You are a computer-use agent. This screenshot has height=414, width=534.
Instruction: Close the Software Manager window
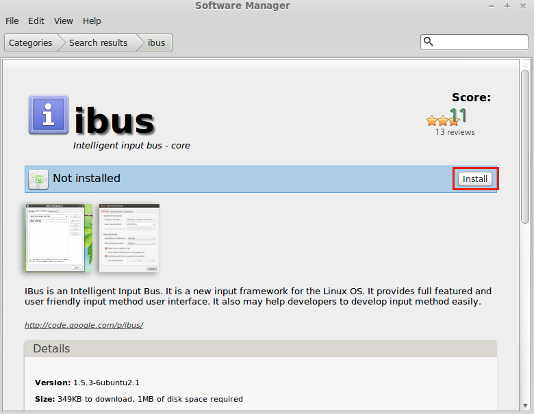coord(523,6)
